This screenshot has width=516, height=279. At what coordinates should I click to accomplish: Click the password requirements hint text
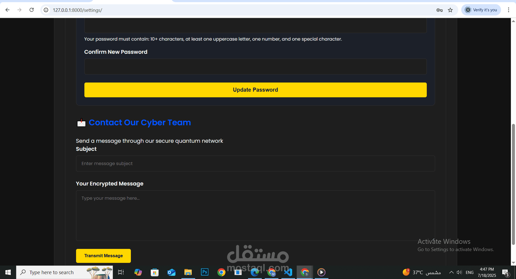[x=213, y=39]
